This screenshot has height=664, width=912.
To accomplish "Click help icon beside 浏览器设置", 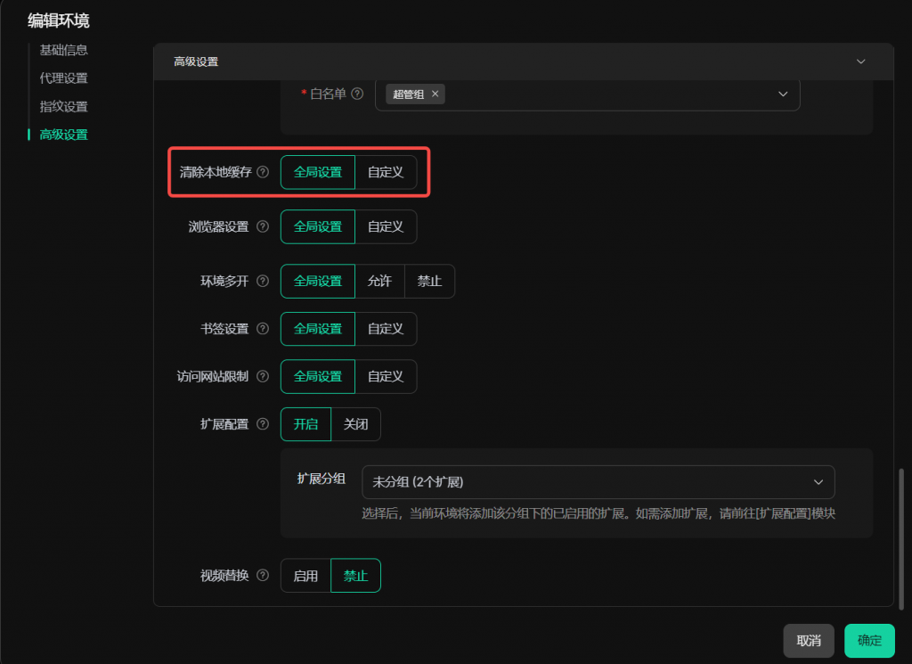I will coord(263,227).
